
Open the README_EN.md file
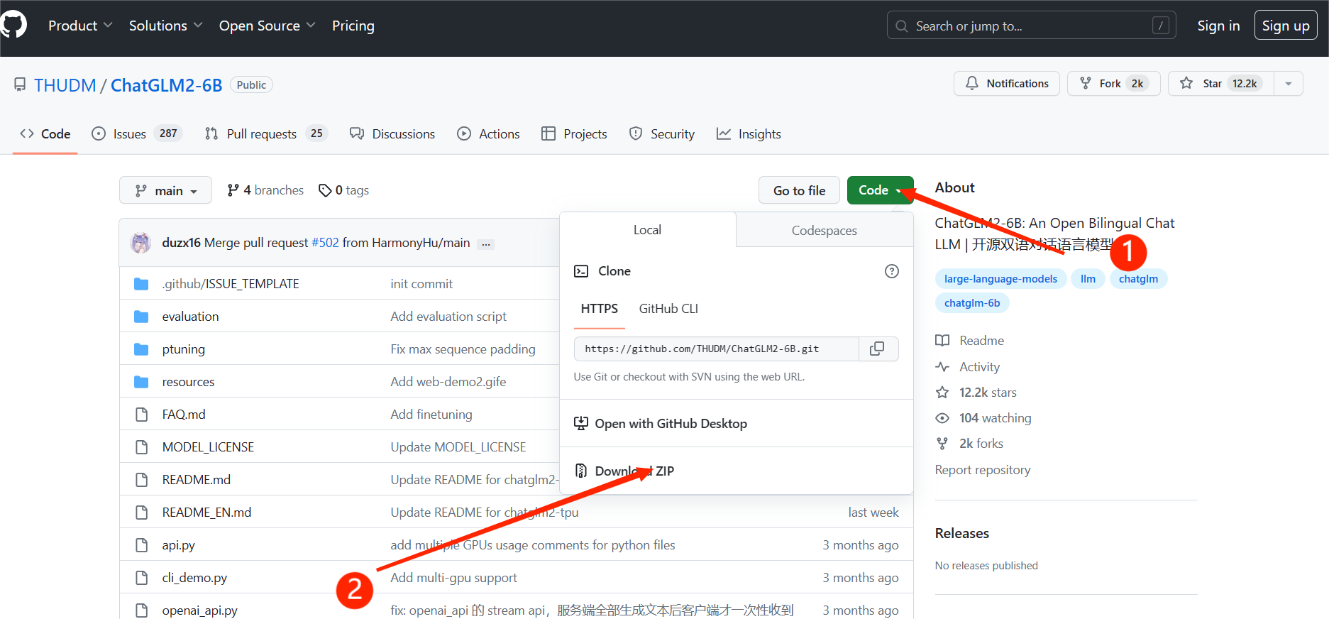206,513
